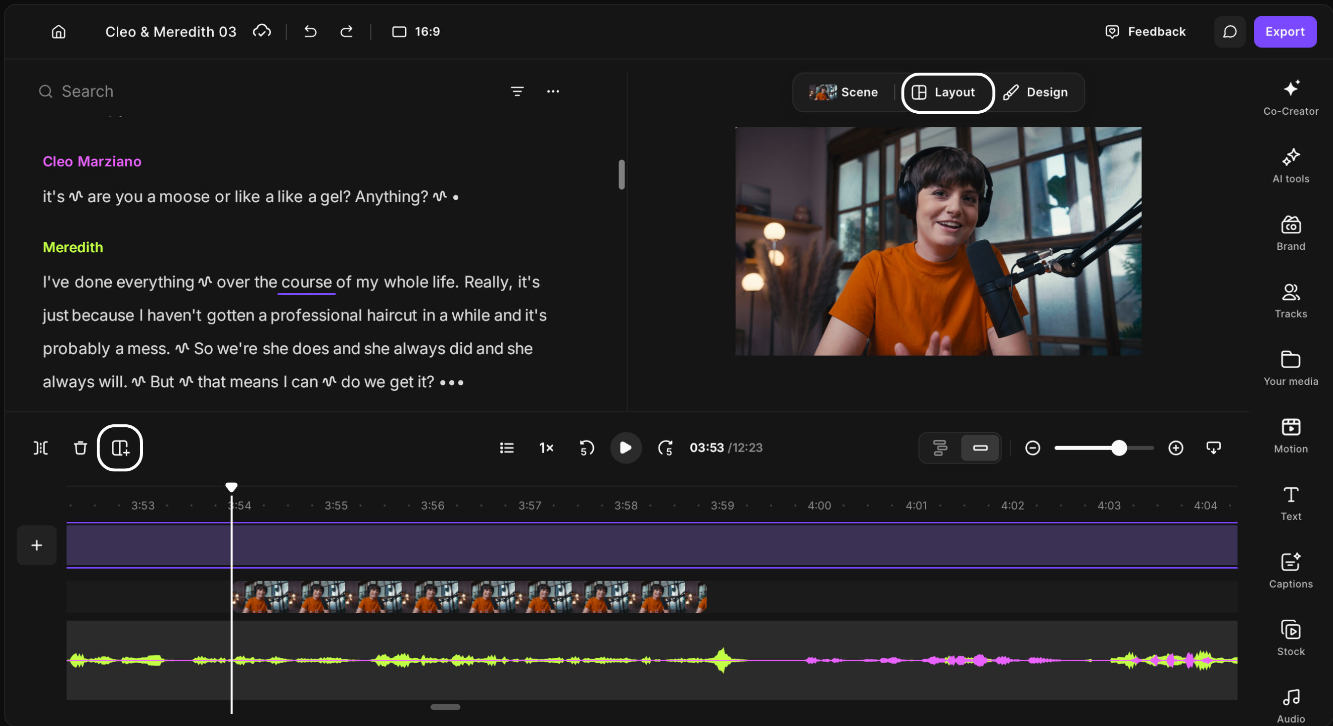
Task: Open the Brand panel
Action: [x=1290, y=233]
